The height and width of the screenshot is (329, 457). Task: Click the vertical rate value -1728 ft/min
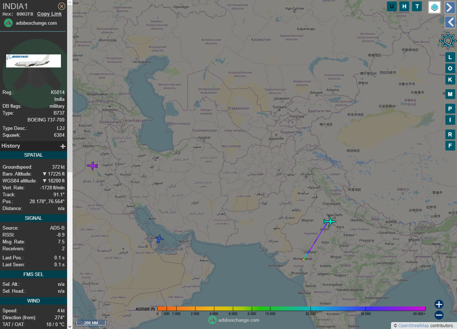[52, 188]
